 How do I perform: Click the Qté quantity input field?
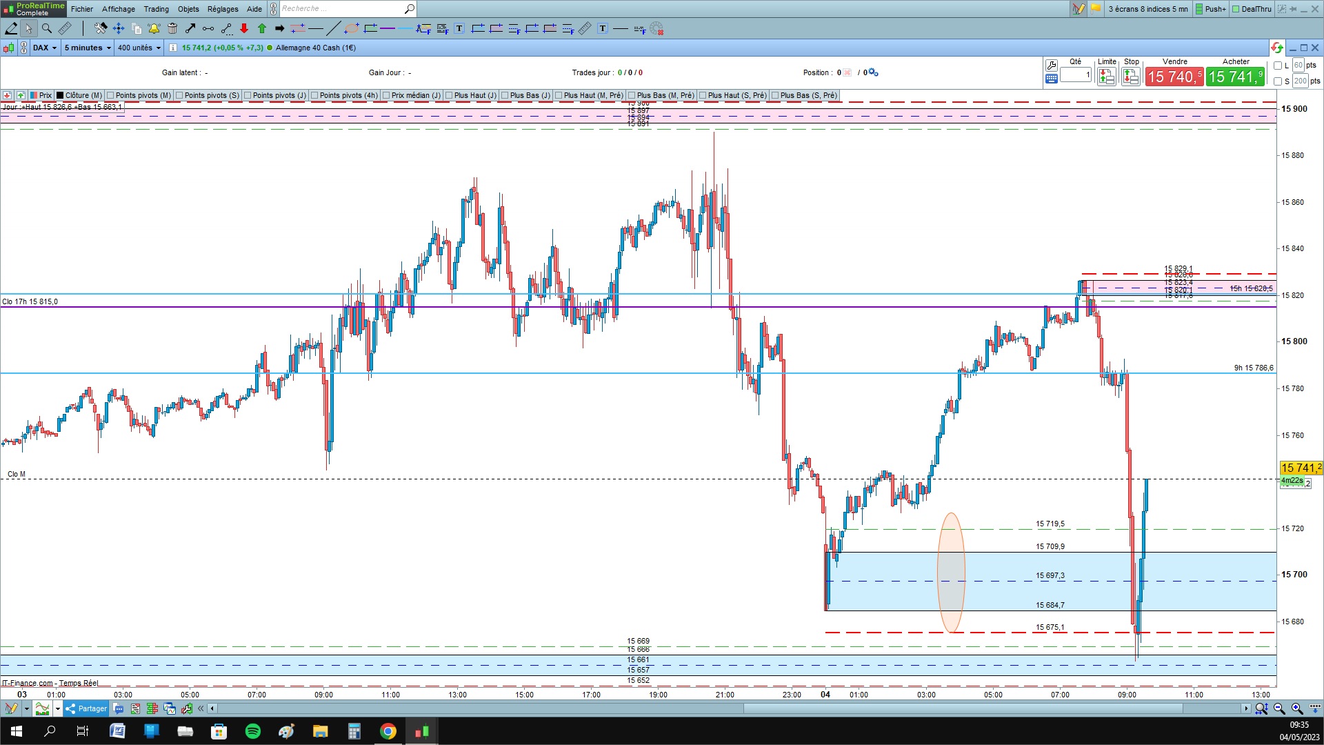pos(1075,74)
